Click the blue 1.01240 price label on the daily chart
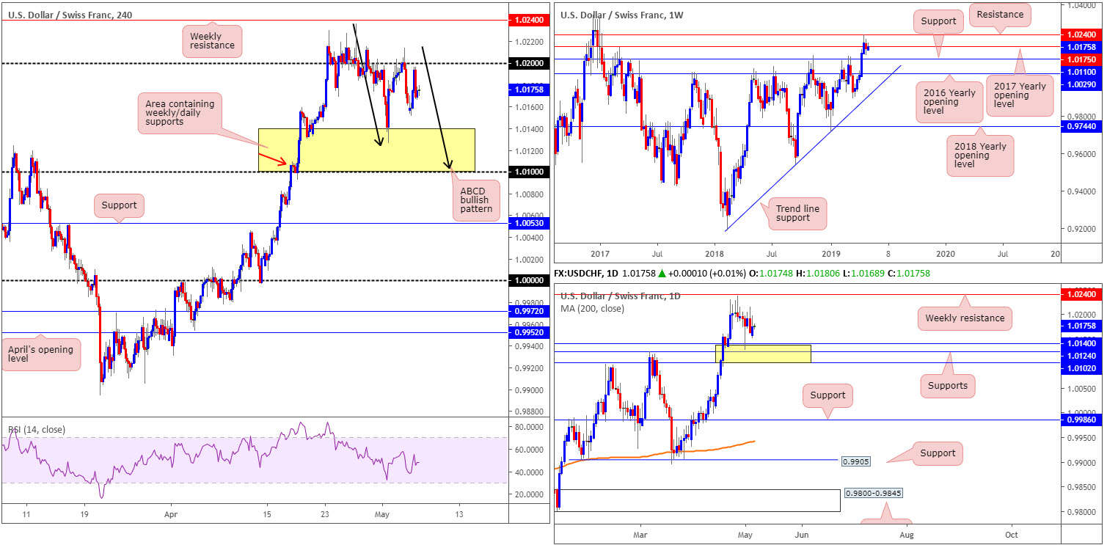 1082,356
